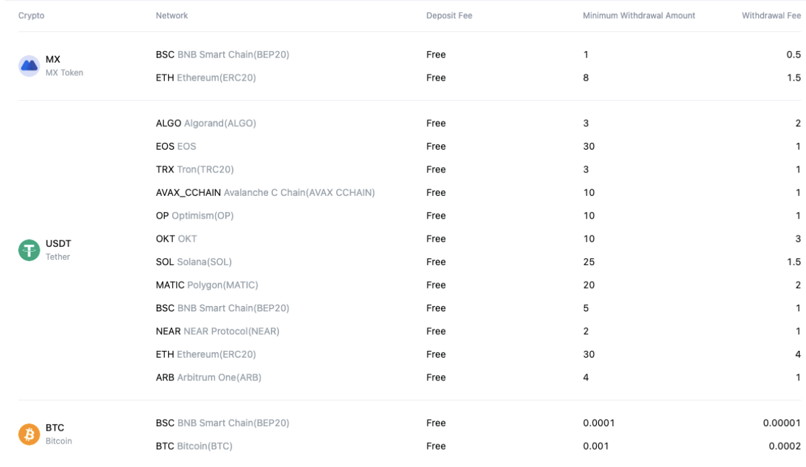Click the orange Bitcoin icon
806x467 pixels.
pyautogui.click(x=29, y=434)
